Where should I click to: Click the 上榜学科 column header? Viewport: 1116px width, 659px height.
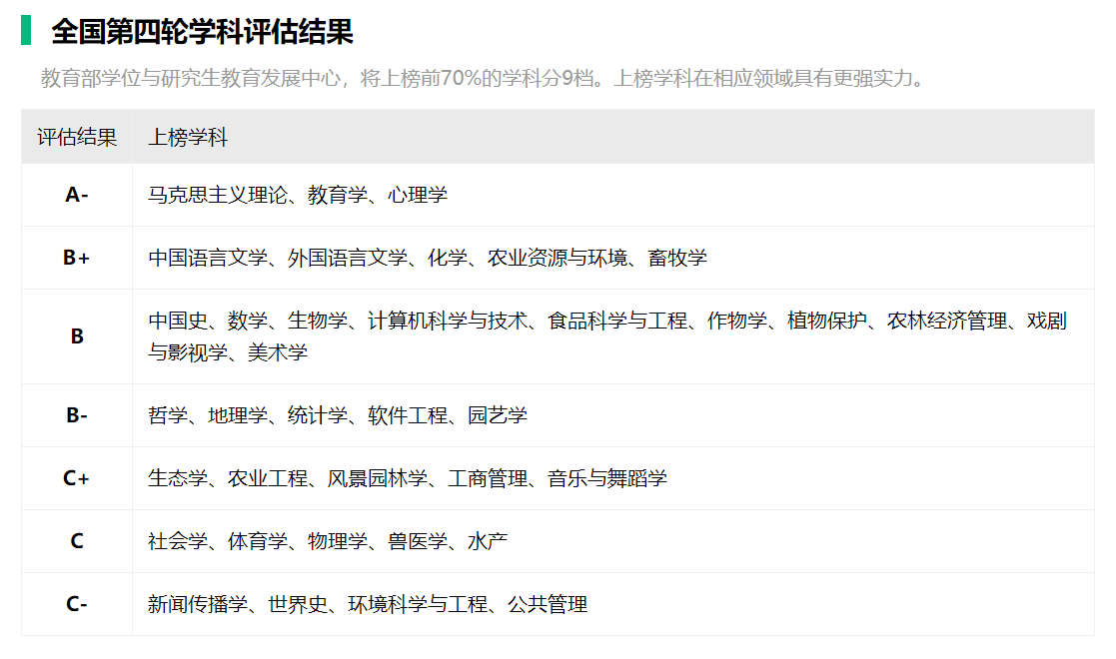point(188,138)
